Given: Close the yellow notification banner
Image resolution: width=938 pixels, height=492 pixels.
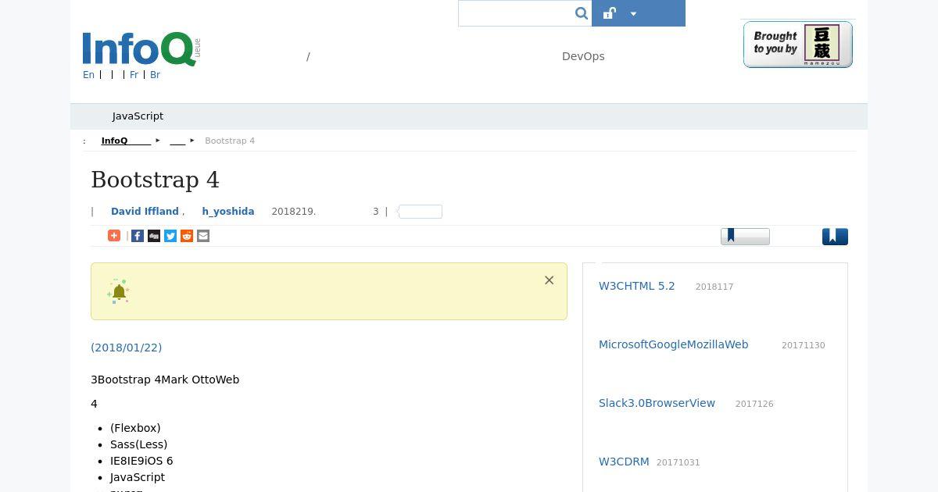Looking at the screenshot, I should click(550, 280).
